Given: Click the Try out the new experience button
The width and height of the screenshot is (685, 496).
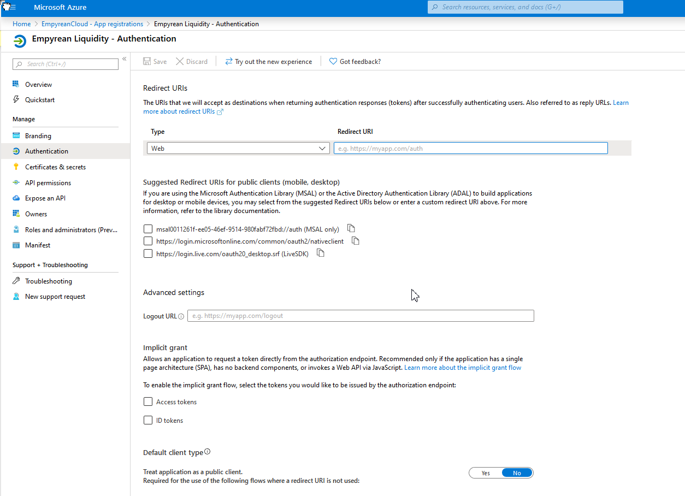Looking at the screenshot, I should (x=268, y=62).
